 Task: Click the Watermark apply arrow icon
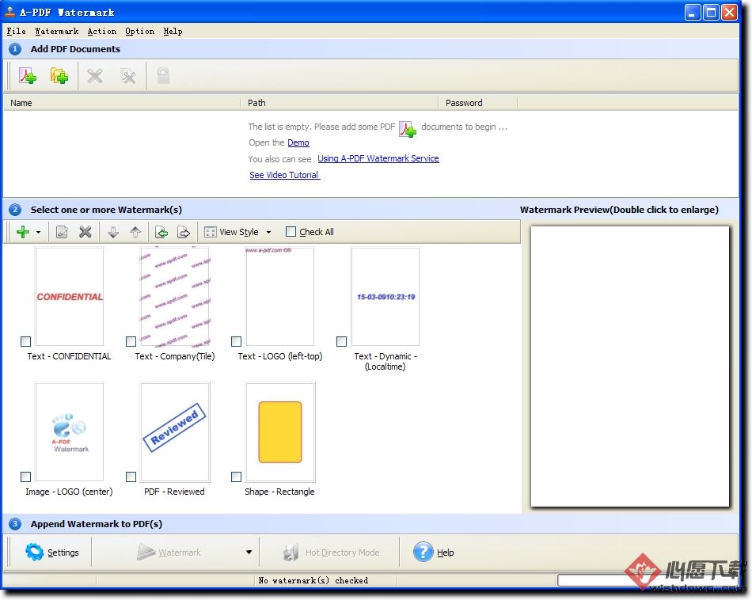[146, 552]
